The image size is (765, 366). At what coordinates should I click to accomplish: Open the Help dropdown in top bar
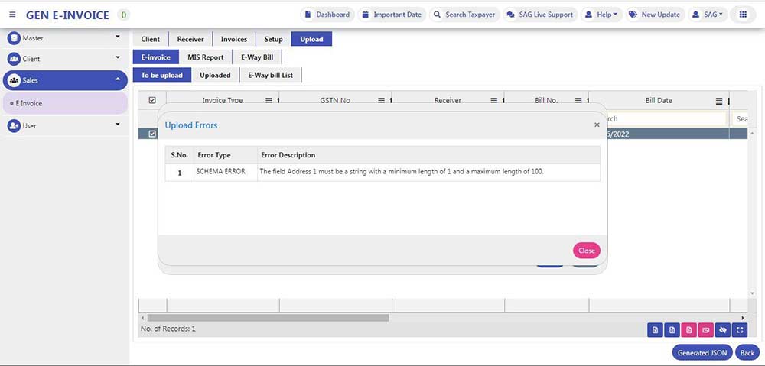(x=601, y=15)
